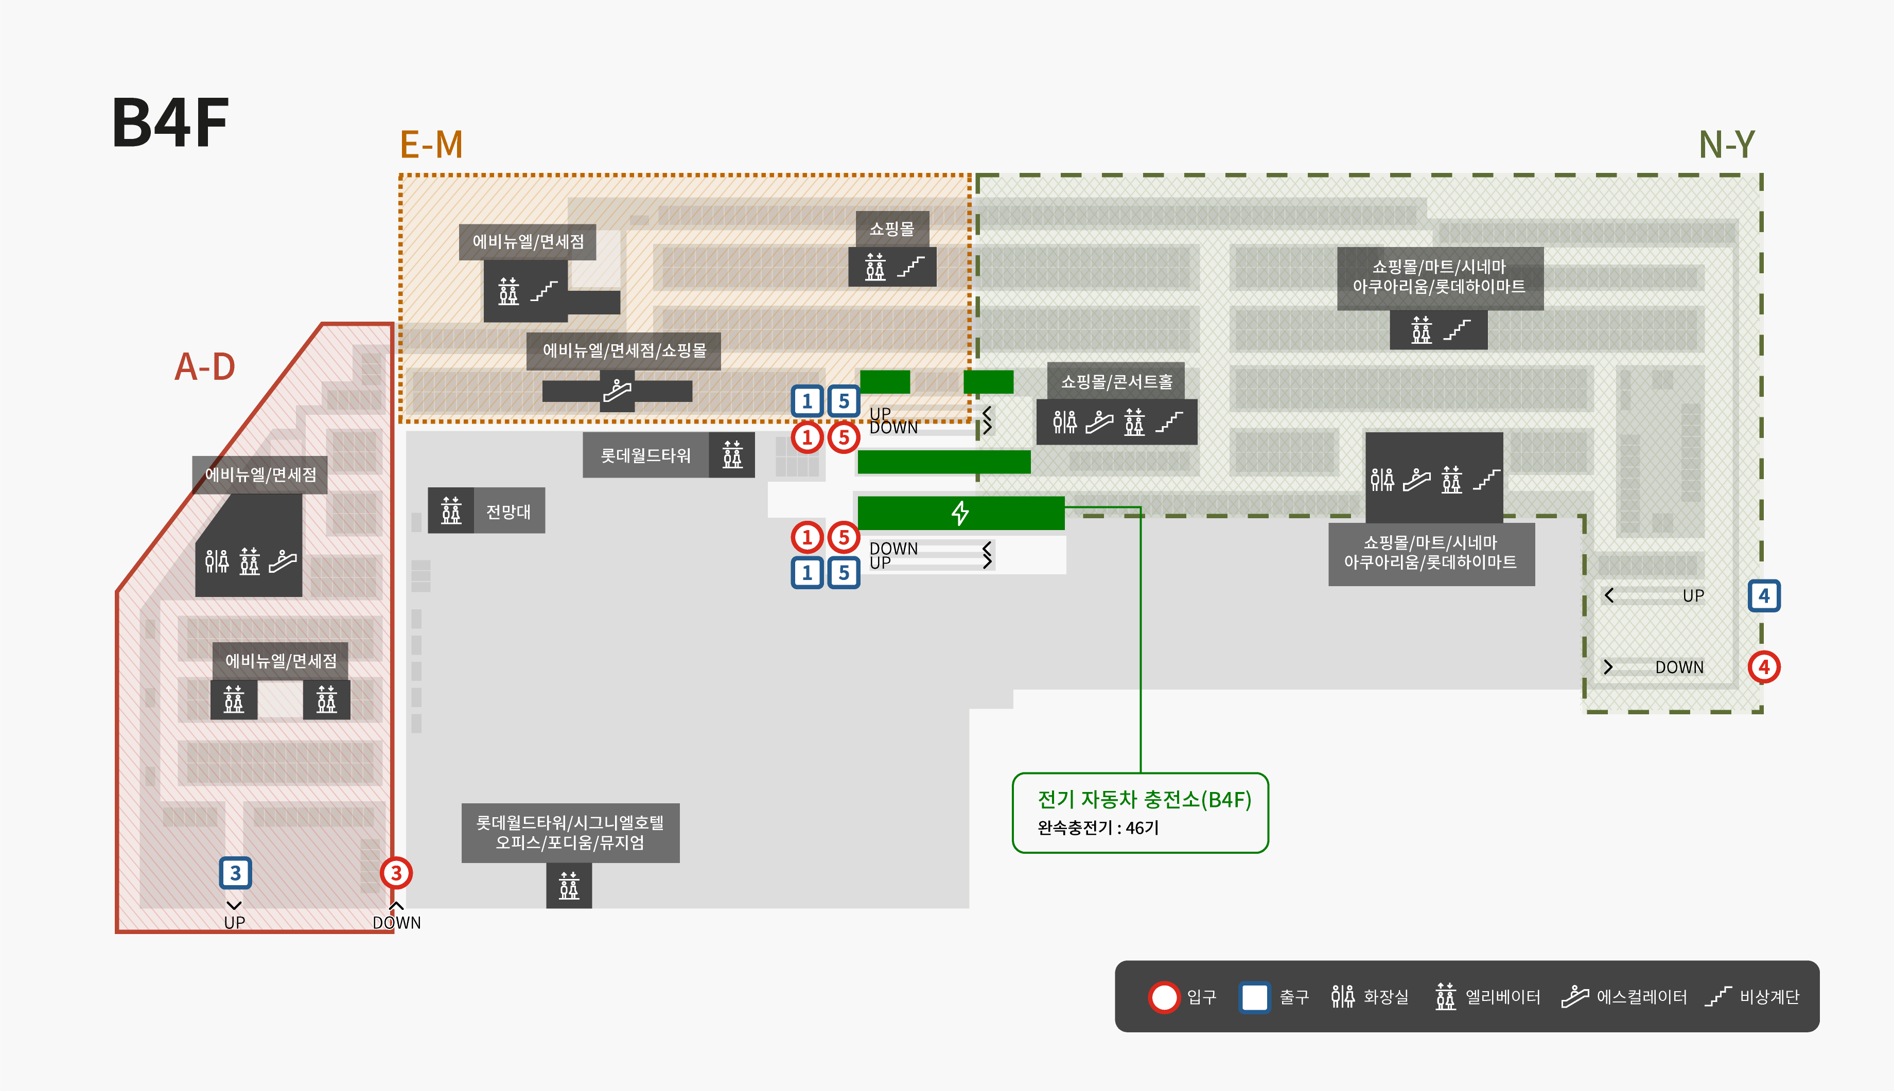Click the red entrance circle in legend
Viewport: 1894px width, 1091px height.
[1164, 997]
